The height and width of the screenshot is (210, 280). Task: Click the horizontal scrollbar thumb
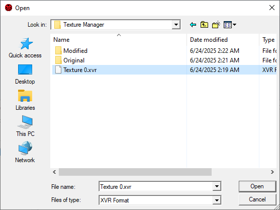tap(135, 172)
